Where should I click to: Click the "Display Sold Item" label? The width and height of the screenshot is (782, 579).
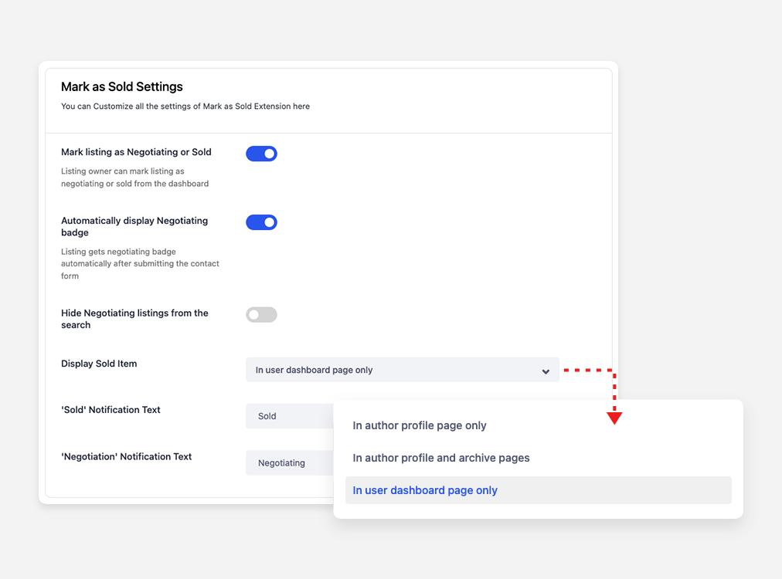(99, 364)
